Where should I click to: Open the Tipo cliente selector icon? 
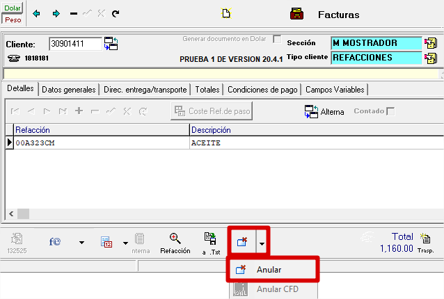(x=431, y=58)
